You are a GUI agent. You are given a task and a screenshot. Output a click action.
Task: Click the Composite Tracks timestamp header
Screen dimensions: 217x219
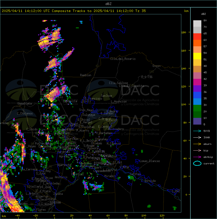(x=74, y=11)
